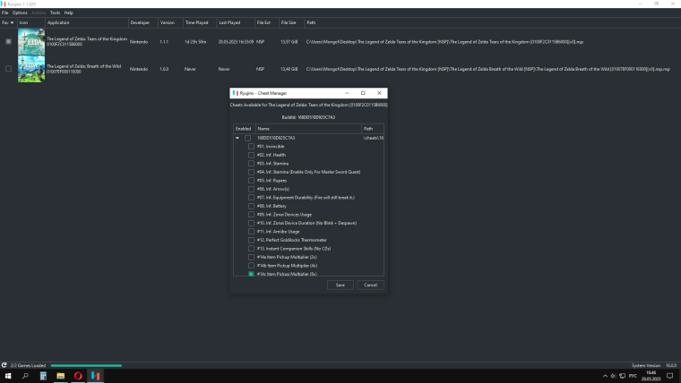Open Opera browser from taskbar

tap(78, 376)
